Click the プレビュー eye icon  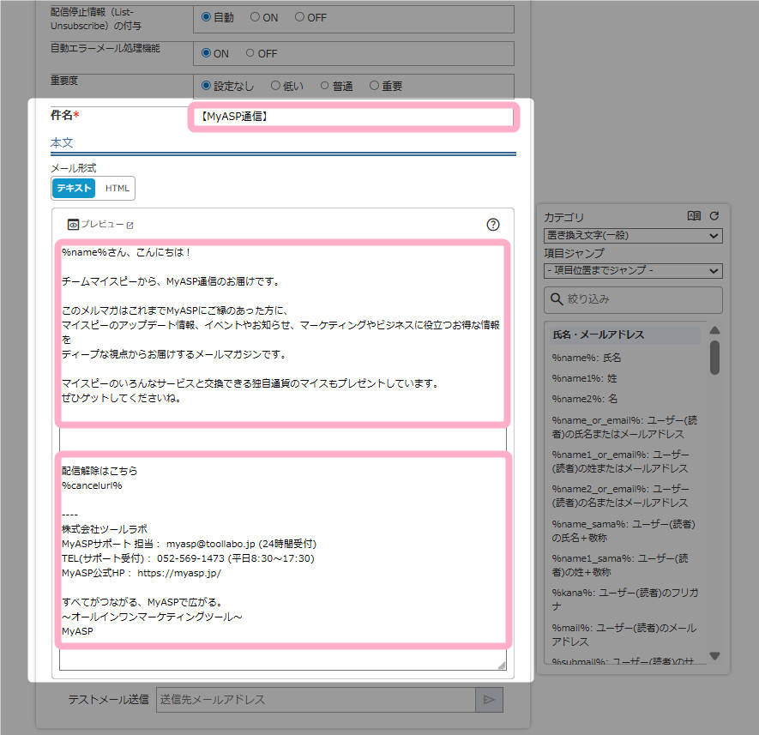coord(74,225)
